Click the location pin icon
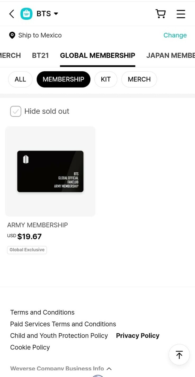The width and height of the screenshot is (195, 377). click(12, 35)
